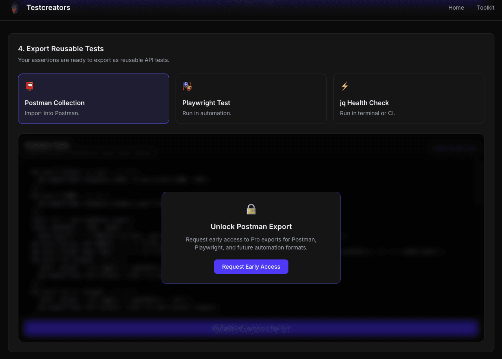Click the Playwright theater masks icon
Viewport: 502px width, 359px height.
point(187,86)
